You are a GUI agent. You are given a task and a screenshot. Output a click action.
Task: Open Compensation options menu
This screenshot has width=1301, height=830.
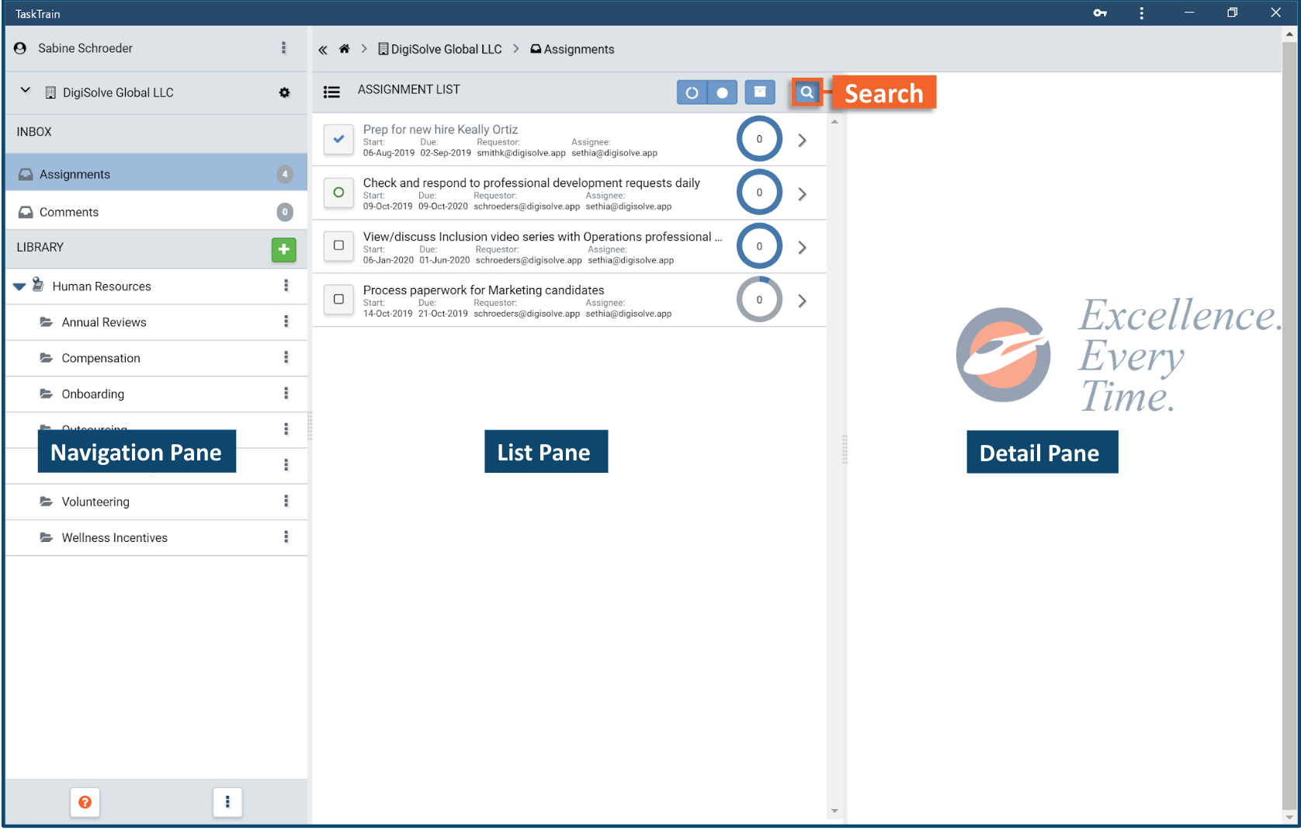click(286, 357)
